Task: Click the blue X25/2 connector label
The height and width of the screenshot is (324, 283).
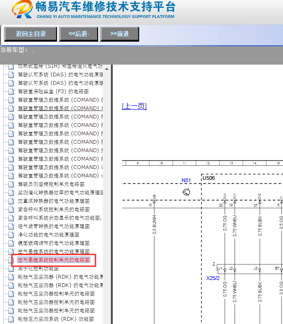Action: click(x=213, y=278)
